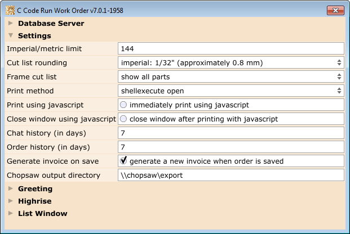Click the Settings section heading
Image resolution: width=350 pixels, height=234 pixels.
(34, 36)
